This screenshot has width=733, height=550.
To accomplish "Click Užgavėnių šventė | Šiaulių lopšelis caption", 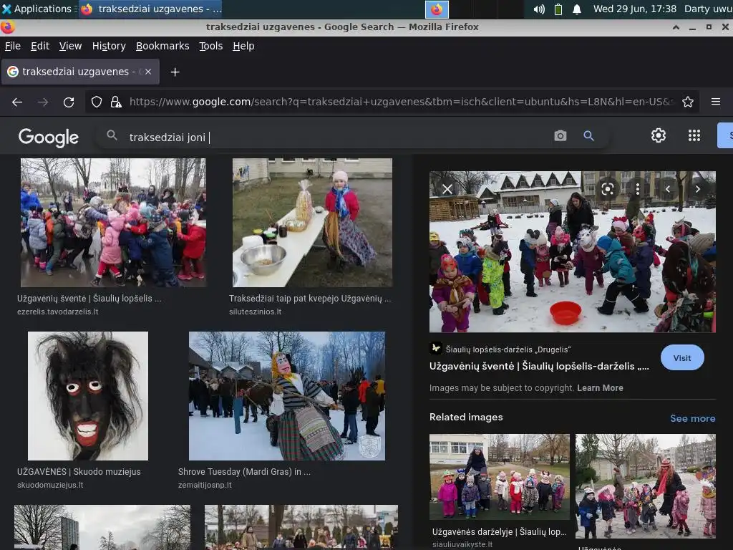I will 89,299.
